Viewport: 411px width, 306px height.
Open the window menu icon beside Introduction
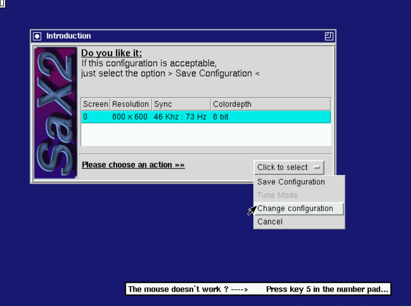(x=37, y=36)
